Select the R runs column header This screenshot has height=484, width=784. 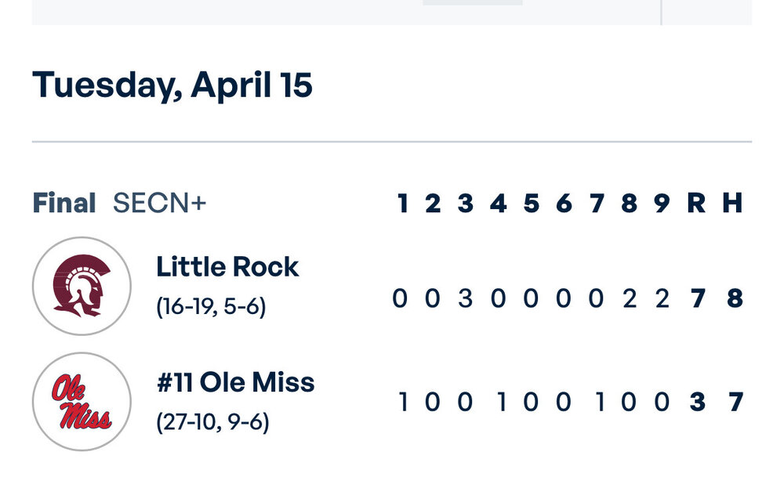click(x=696, y=204)
